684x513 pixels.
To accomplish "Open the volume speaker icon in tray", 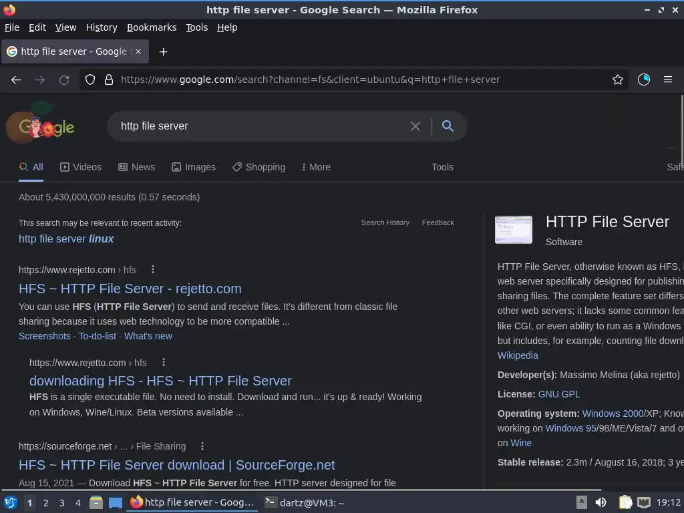I will point(601,502).
